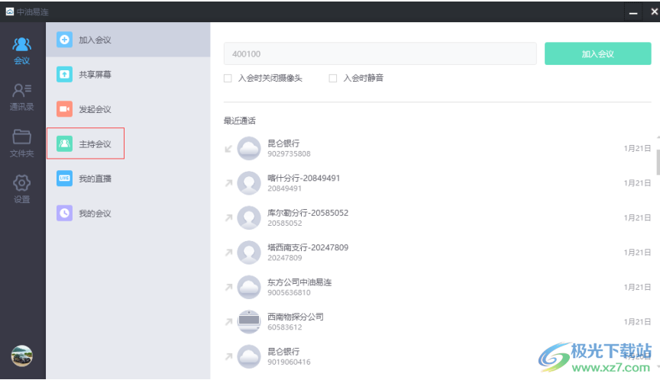Click the purple clock icon beside 我的会议
Screen dimensions: 660x380
pos(64,213)
